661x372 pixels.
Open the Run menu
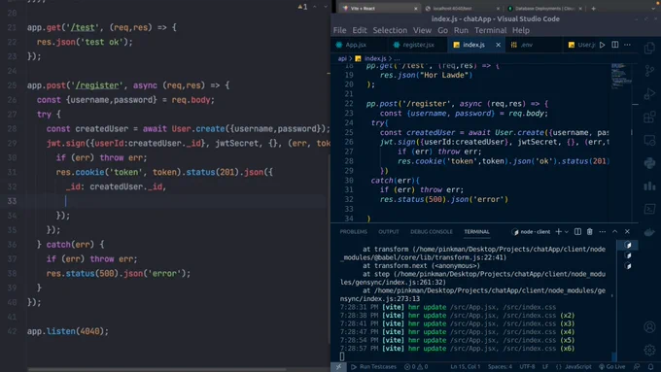pyautogui.click(x=461, y=30)
